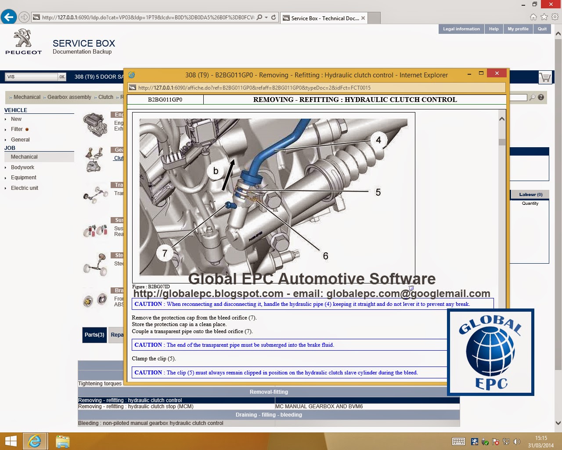Expand the Electric unit section
The height and width of the screenshot is (450, 562).
[24, 188]
